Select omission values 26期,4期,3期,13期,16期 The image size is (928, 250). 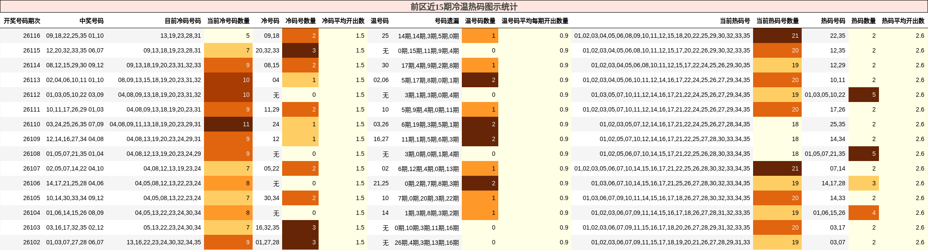click(427, 242)
